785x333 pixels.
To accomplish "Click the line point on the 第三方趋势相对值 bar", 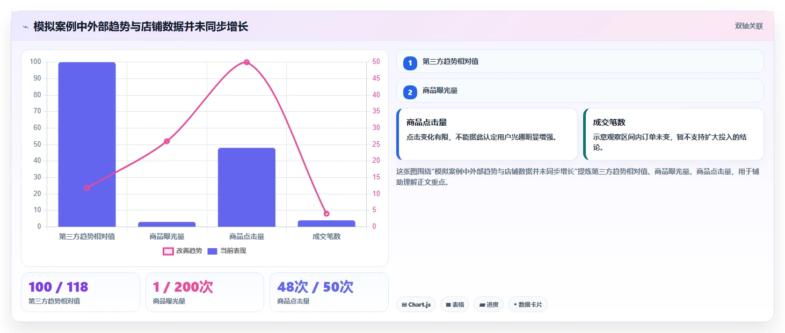I will tap(87, 188).
